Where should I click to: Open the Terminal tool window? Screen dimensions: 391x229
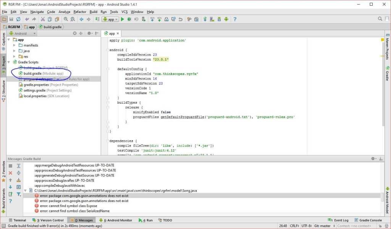click(x=17, y=220)
